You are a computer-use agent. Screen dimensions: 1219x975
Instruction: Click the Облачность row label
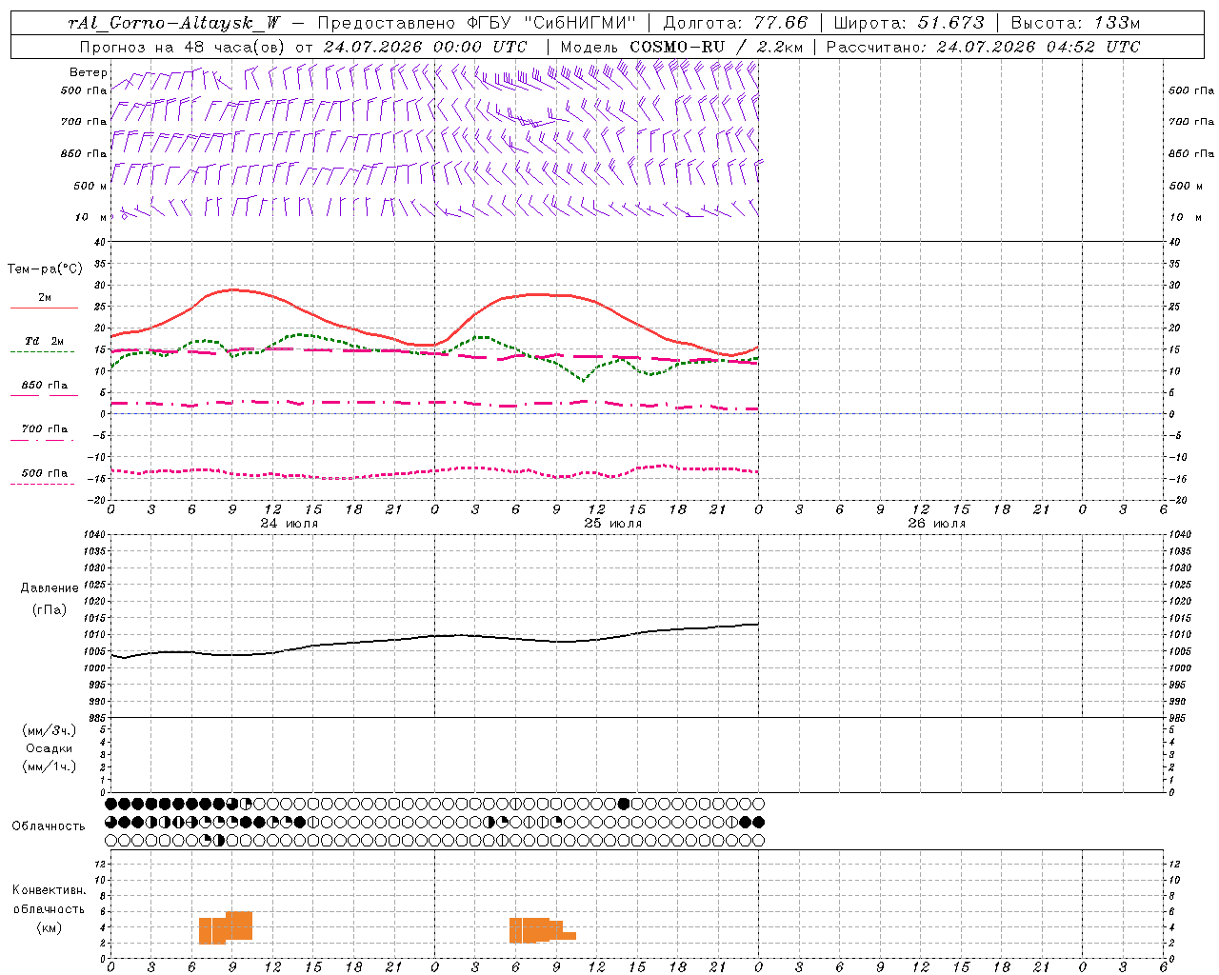(49, 826)
